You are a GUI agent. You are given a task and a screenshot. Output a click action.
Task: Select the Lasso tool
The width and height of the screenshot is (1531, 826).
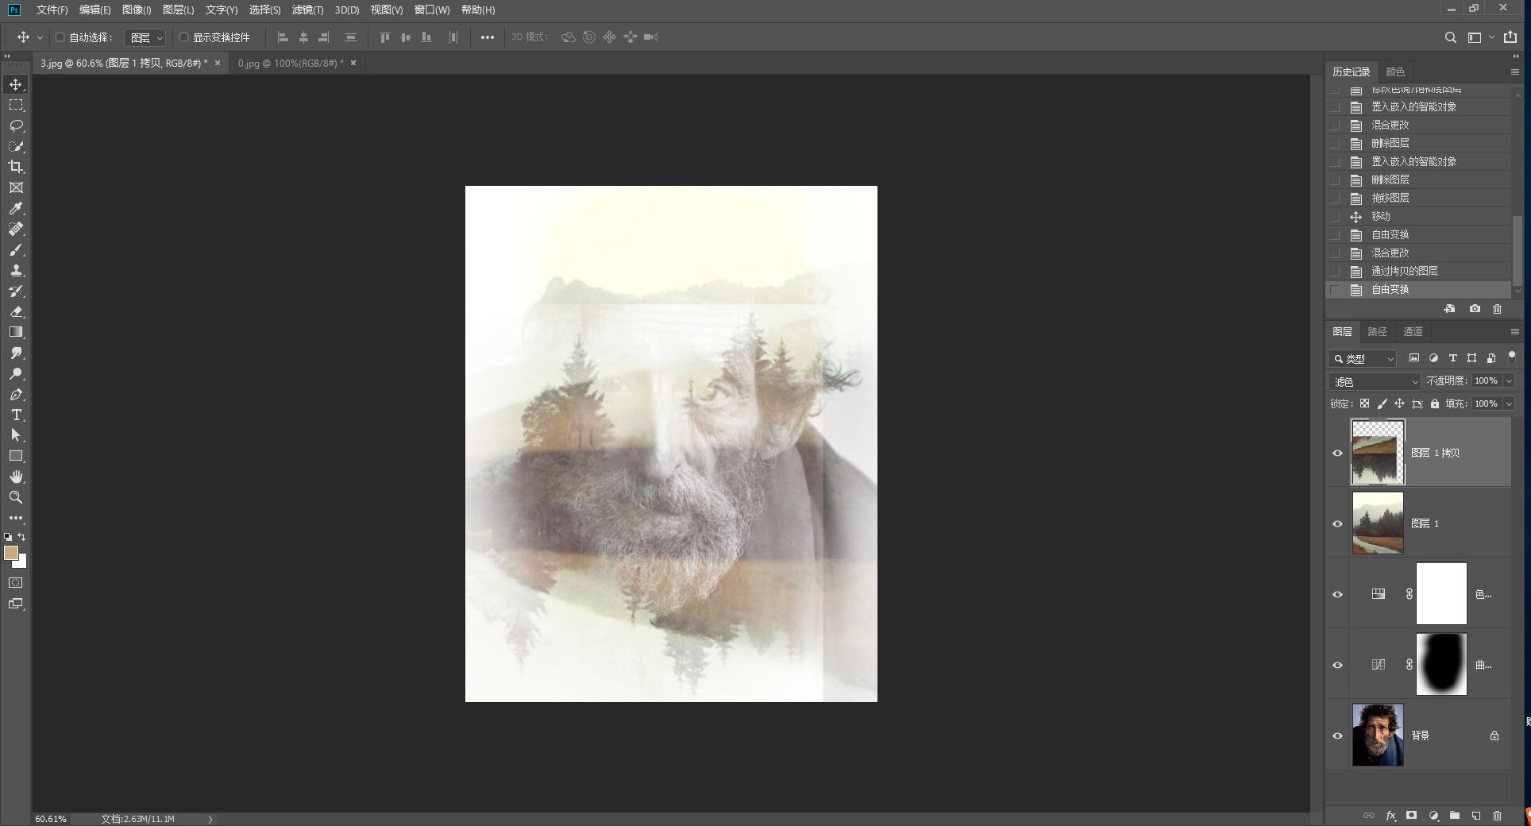(x=16, y=125)
